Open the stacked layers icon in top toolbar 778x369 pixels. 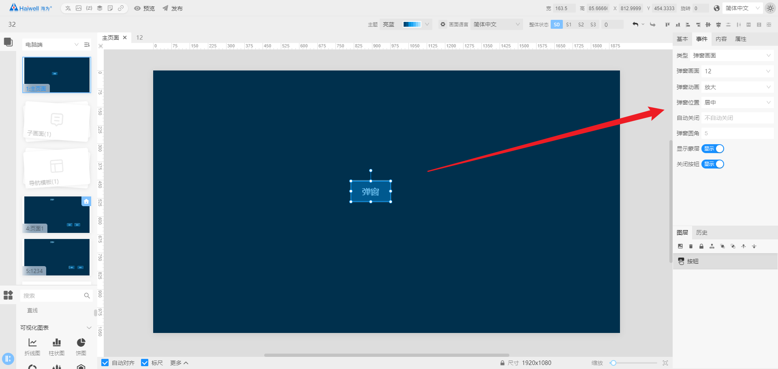(x=100, y=8)
